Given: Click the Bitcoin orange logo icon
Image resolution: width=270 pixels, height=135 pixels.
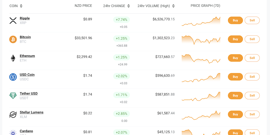Looking at the screenshot, I should (x=13, y=39).
